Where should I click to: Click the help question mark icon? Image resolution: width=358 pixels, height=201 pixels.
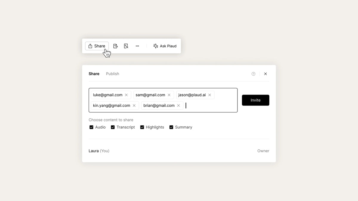point(253,74)
